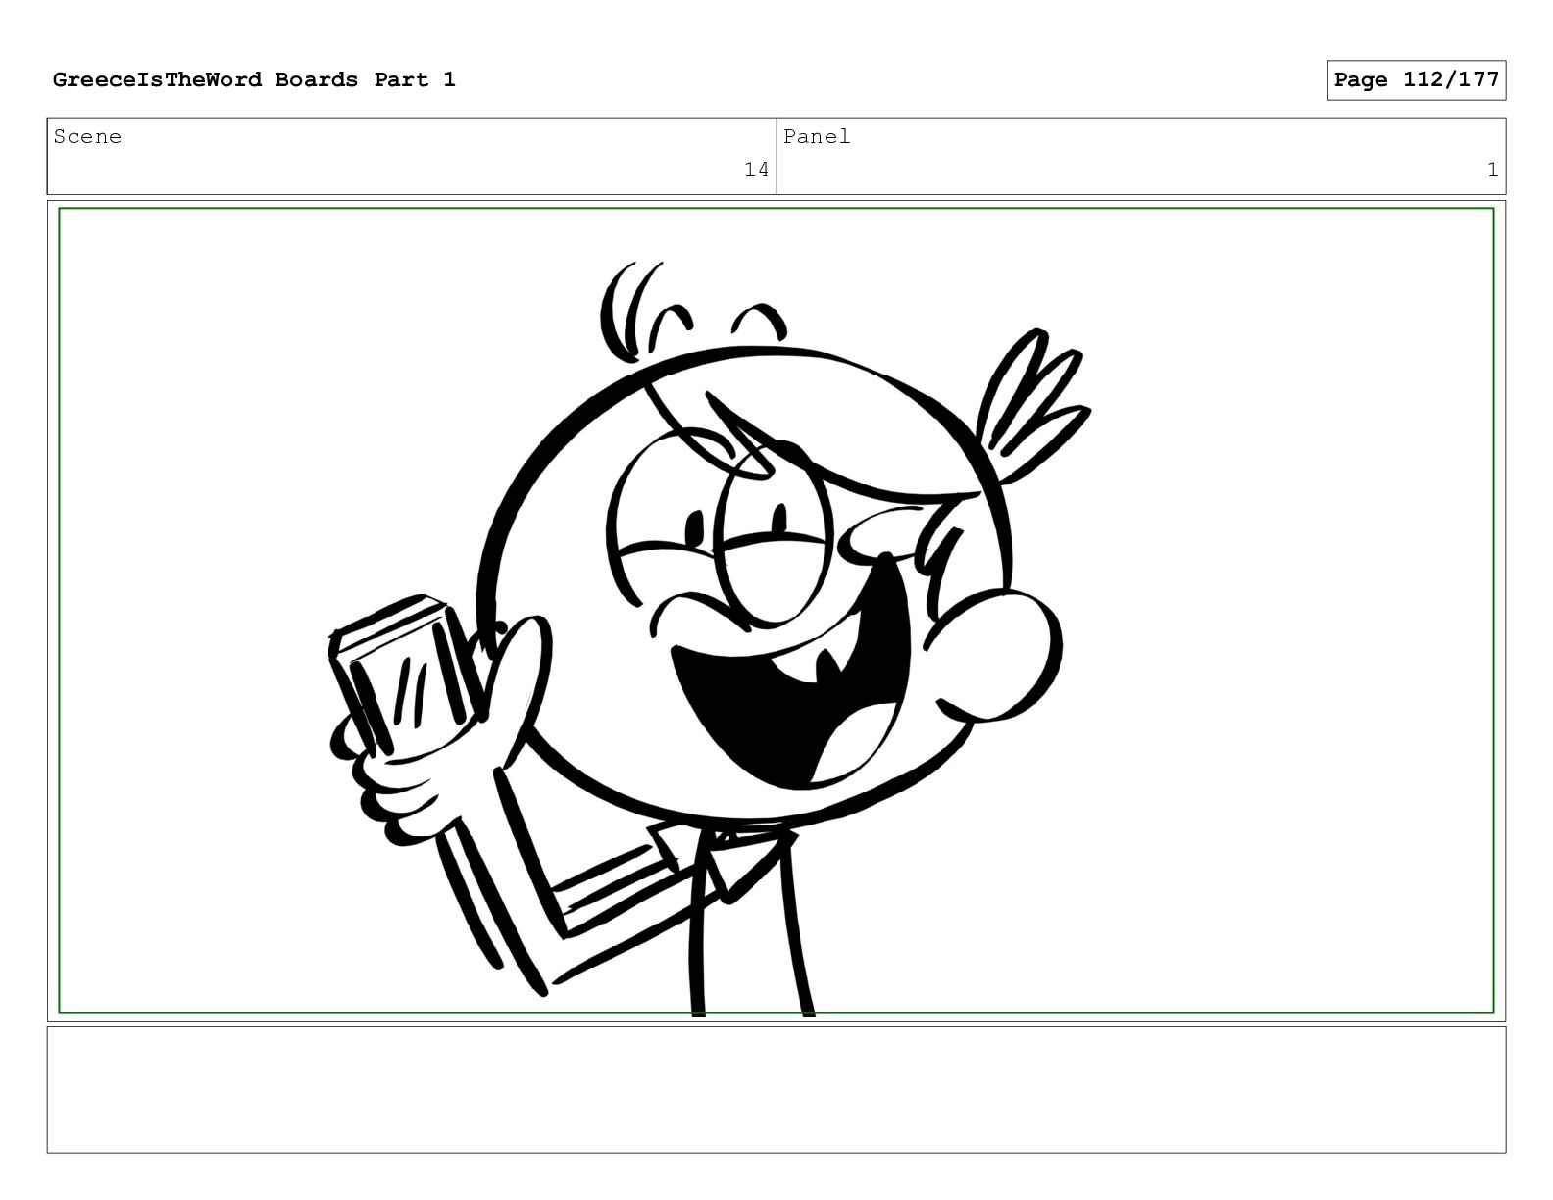Click the 'Panel' label
Viewport: 1553px width, 1200px height.
click(x=817, y=137)
